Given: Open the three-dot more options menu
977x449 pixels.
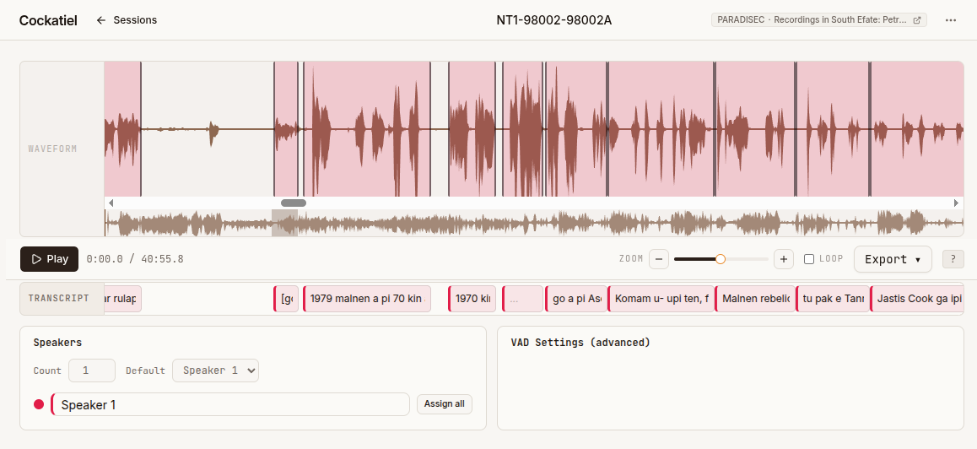Looking at the screenshot, I should [x=950, y=20].
